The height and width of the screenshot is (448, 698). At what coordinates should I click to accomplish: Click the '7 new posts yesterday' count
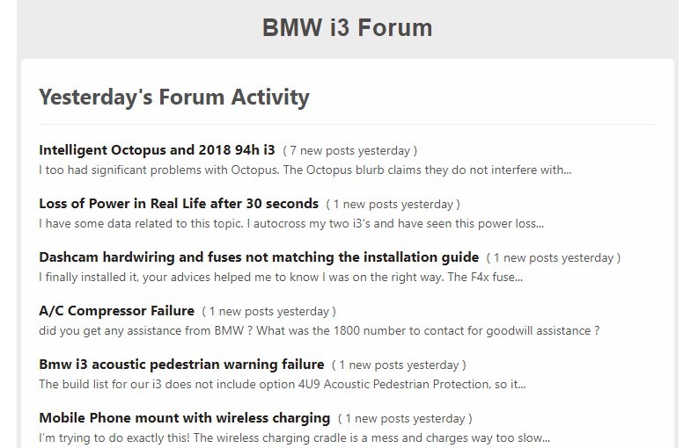click(x=350, y=151)
